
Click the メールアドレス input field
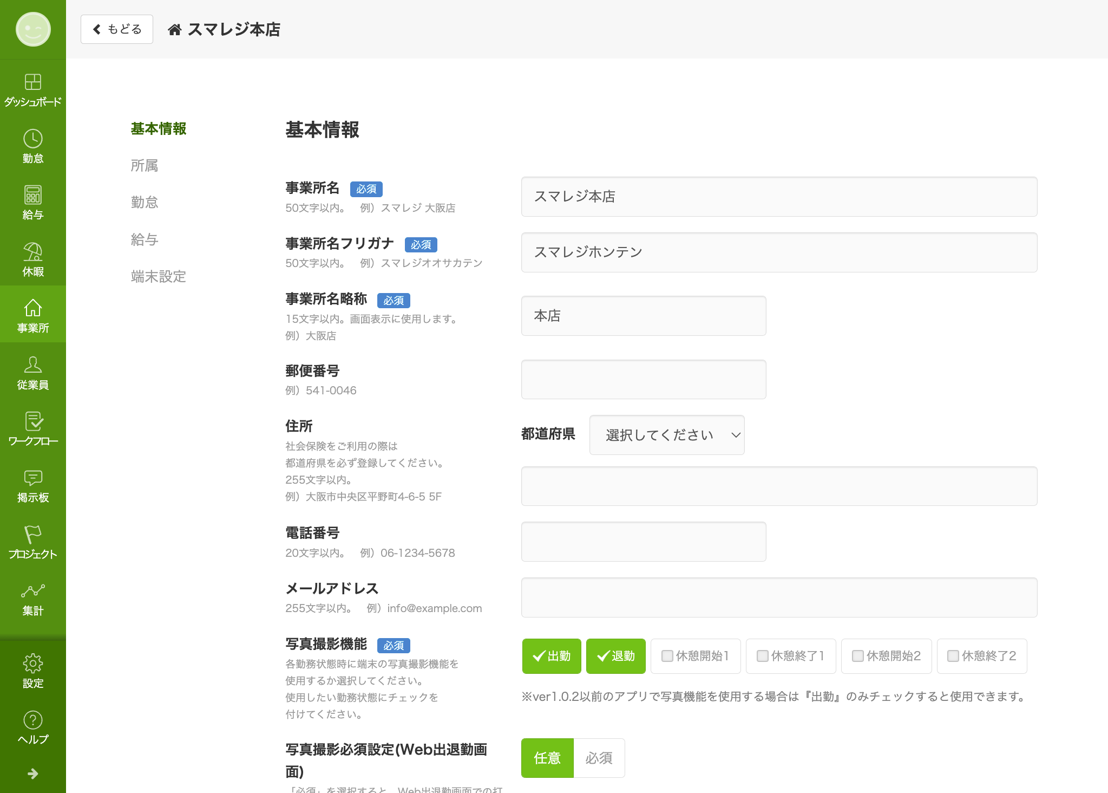[x=779, y=597]
